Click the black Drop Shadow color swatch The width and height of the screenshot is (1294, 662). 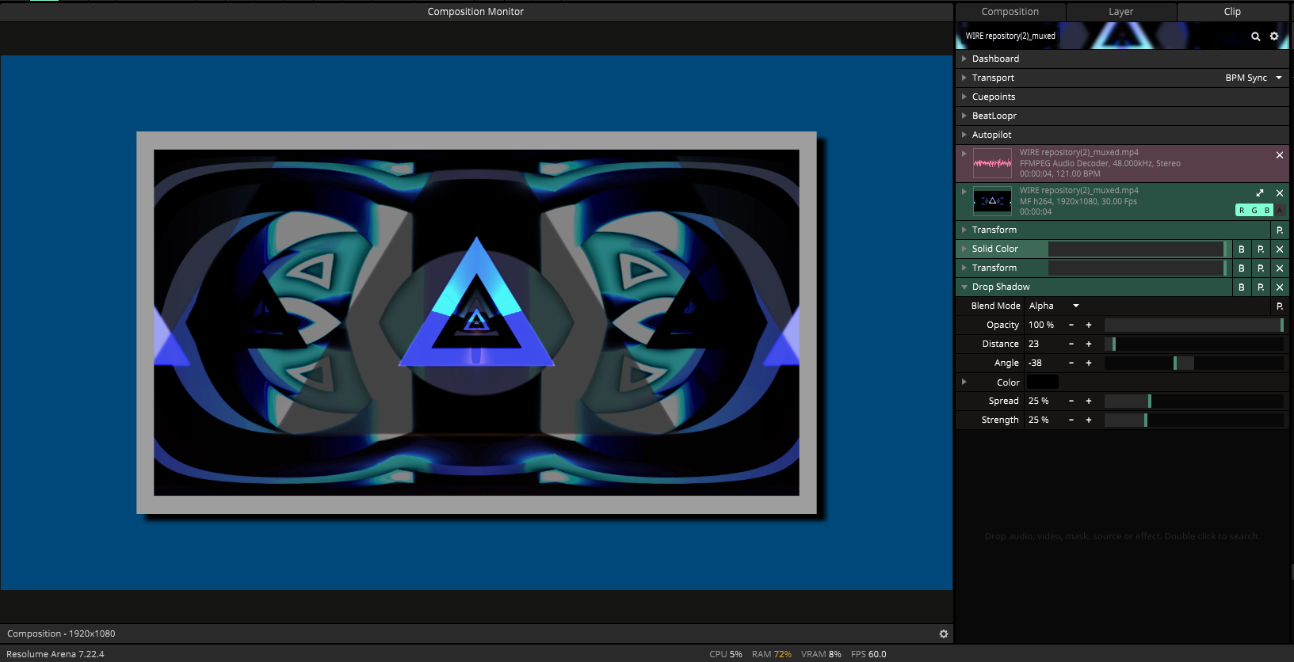[1042, 382]
